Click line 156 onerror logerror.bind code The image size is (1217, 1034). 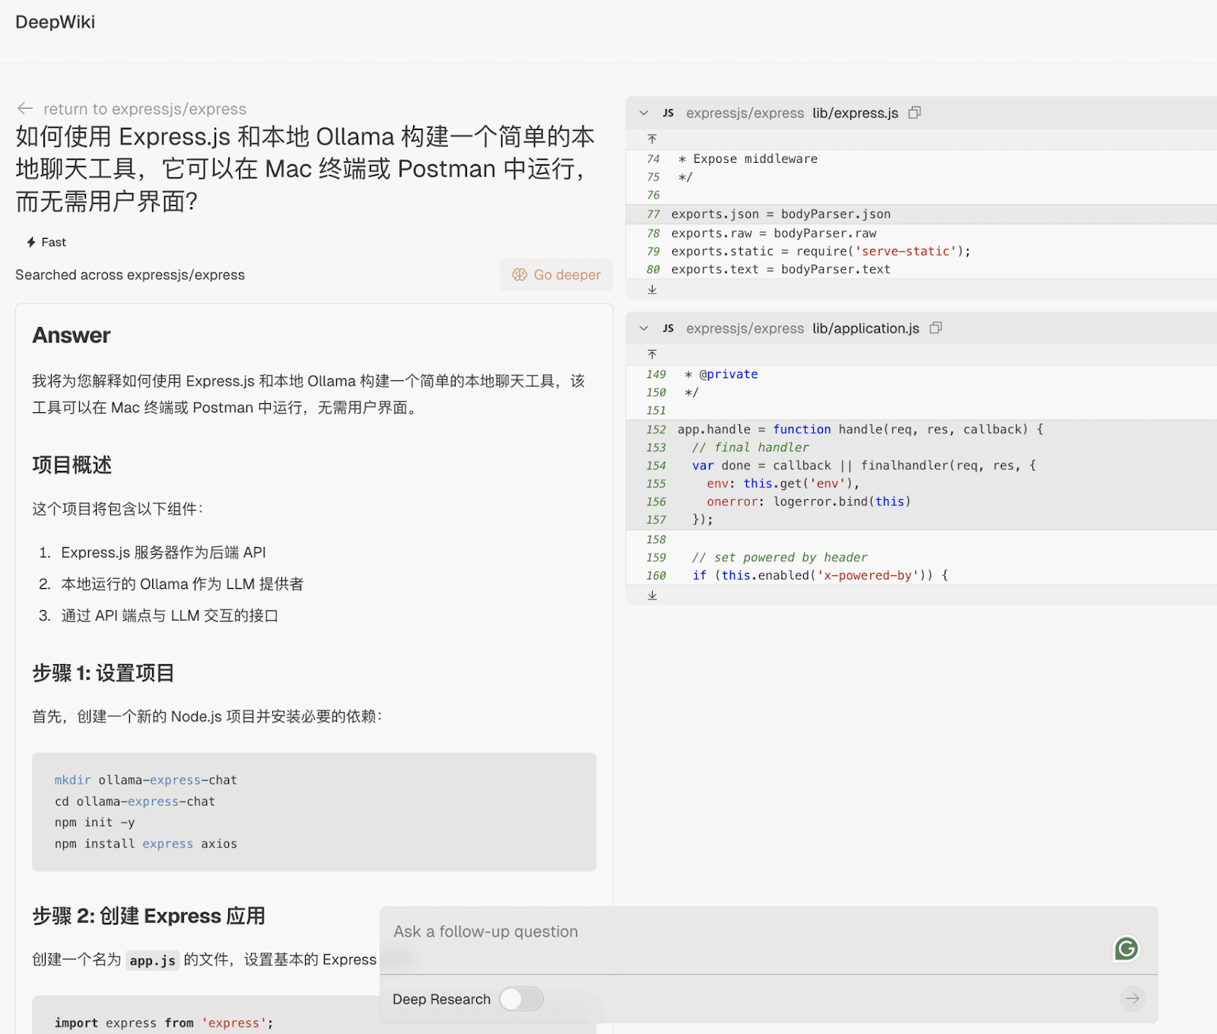pyautogui.click(x=809, y=501)
